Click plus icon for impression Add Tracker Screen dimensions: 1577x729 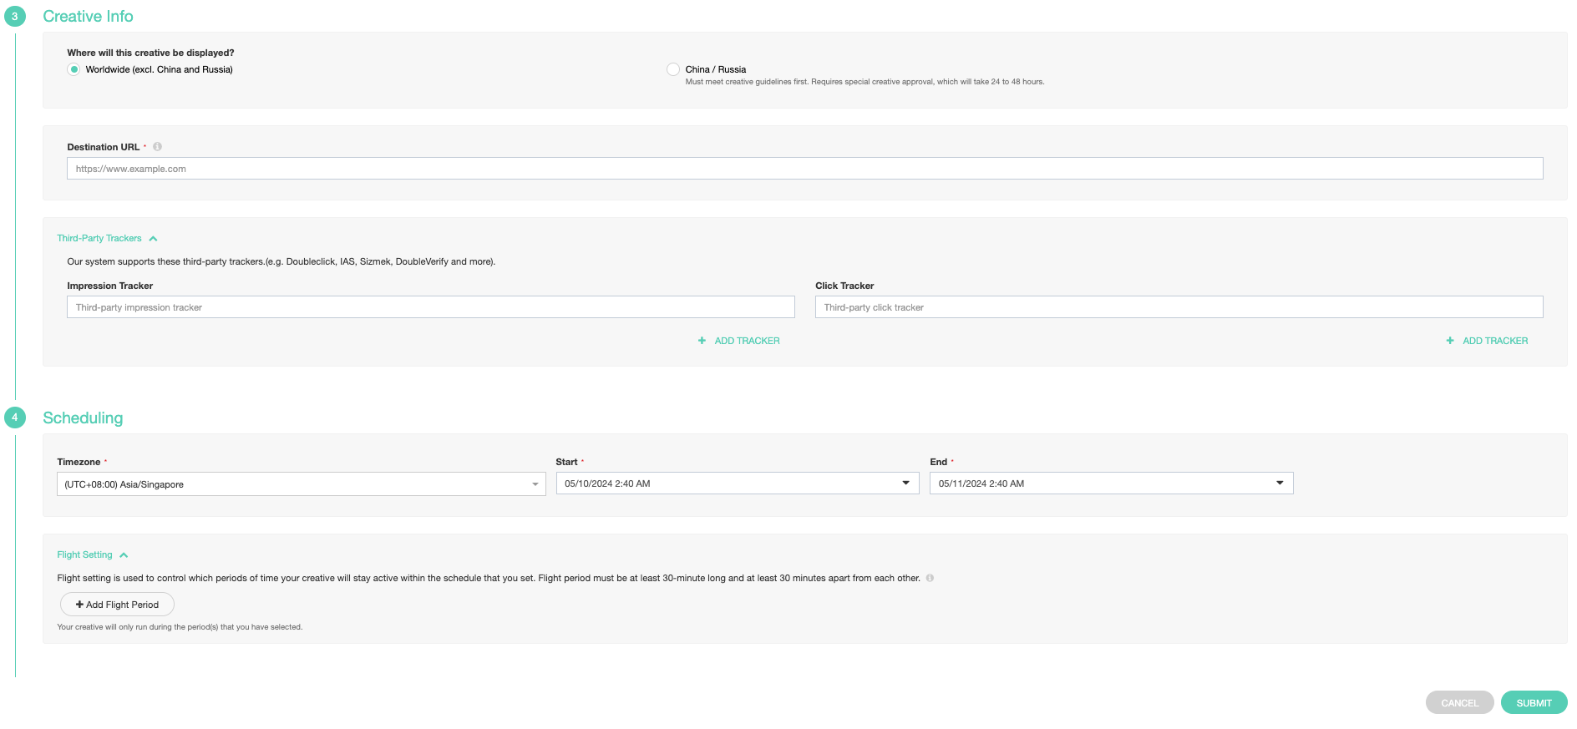(702, 341)
